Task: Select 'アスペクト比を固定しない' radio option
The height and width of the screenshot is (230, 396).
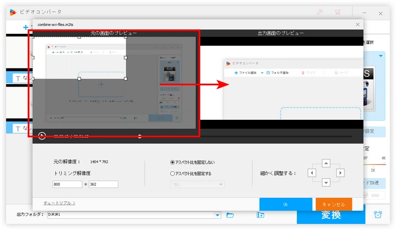Action: (x=173, y=162)
